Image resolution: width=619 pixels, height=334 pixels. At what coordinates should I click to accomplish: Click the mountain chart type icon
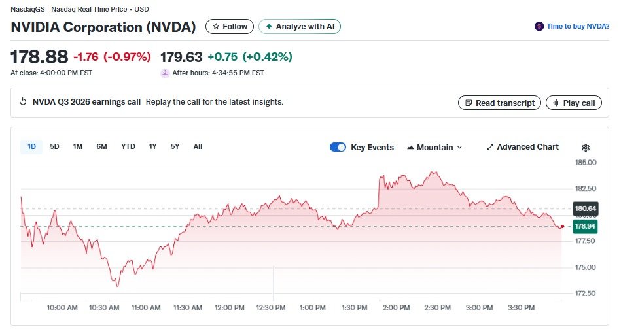[410, 148]
